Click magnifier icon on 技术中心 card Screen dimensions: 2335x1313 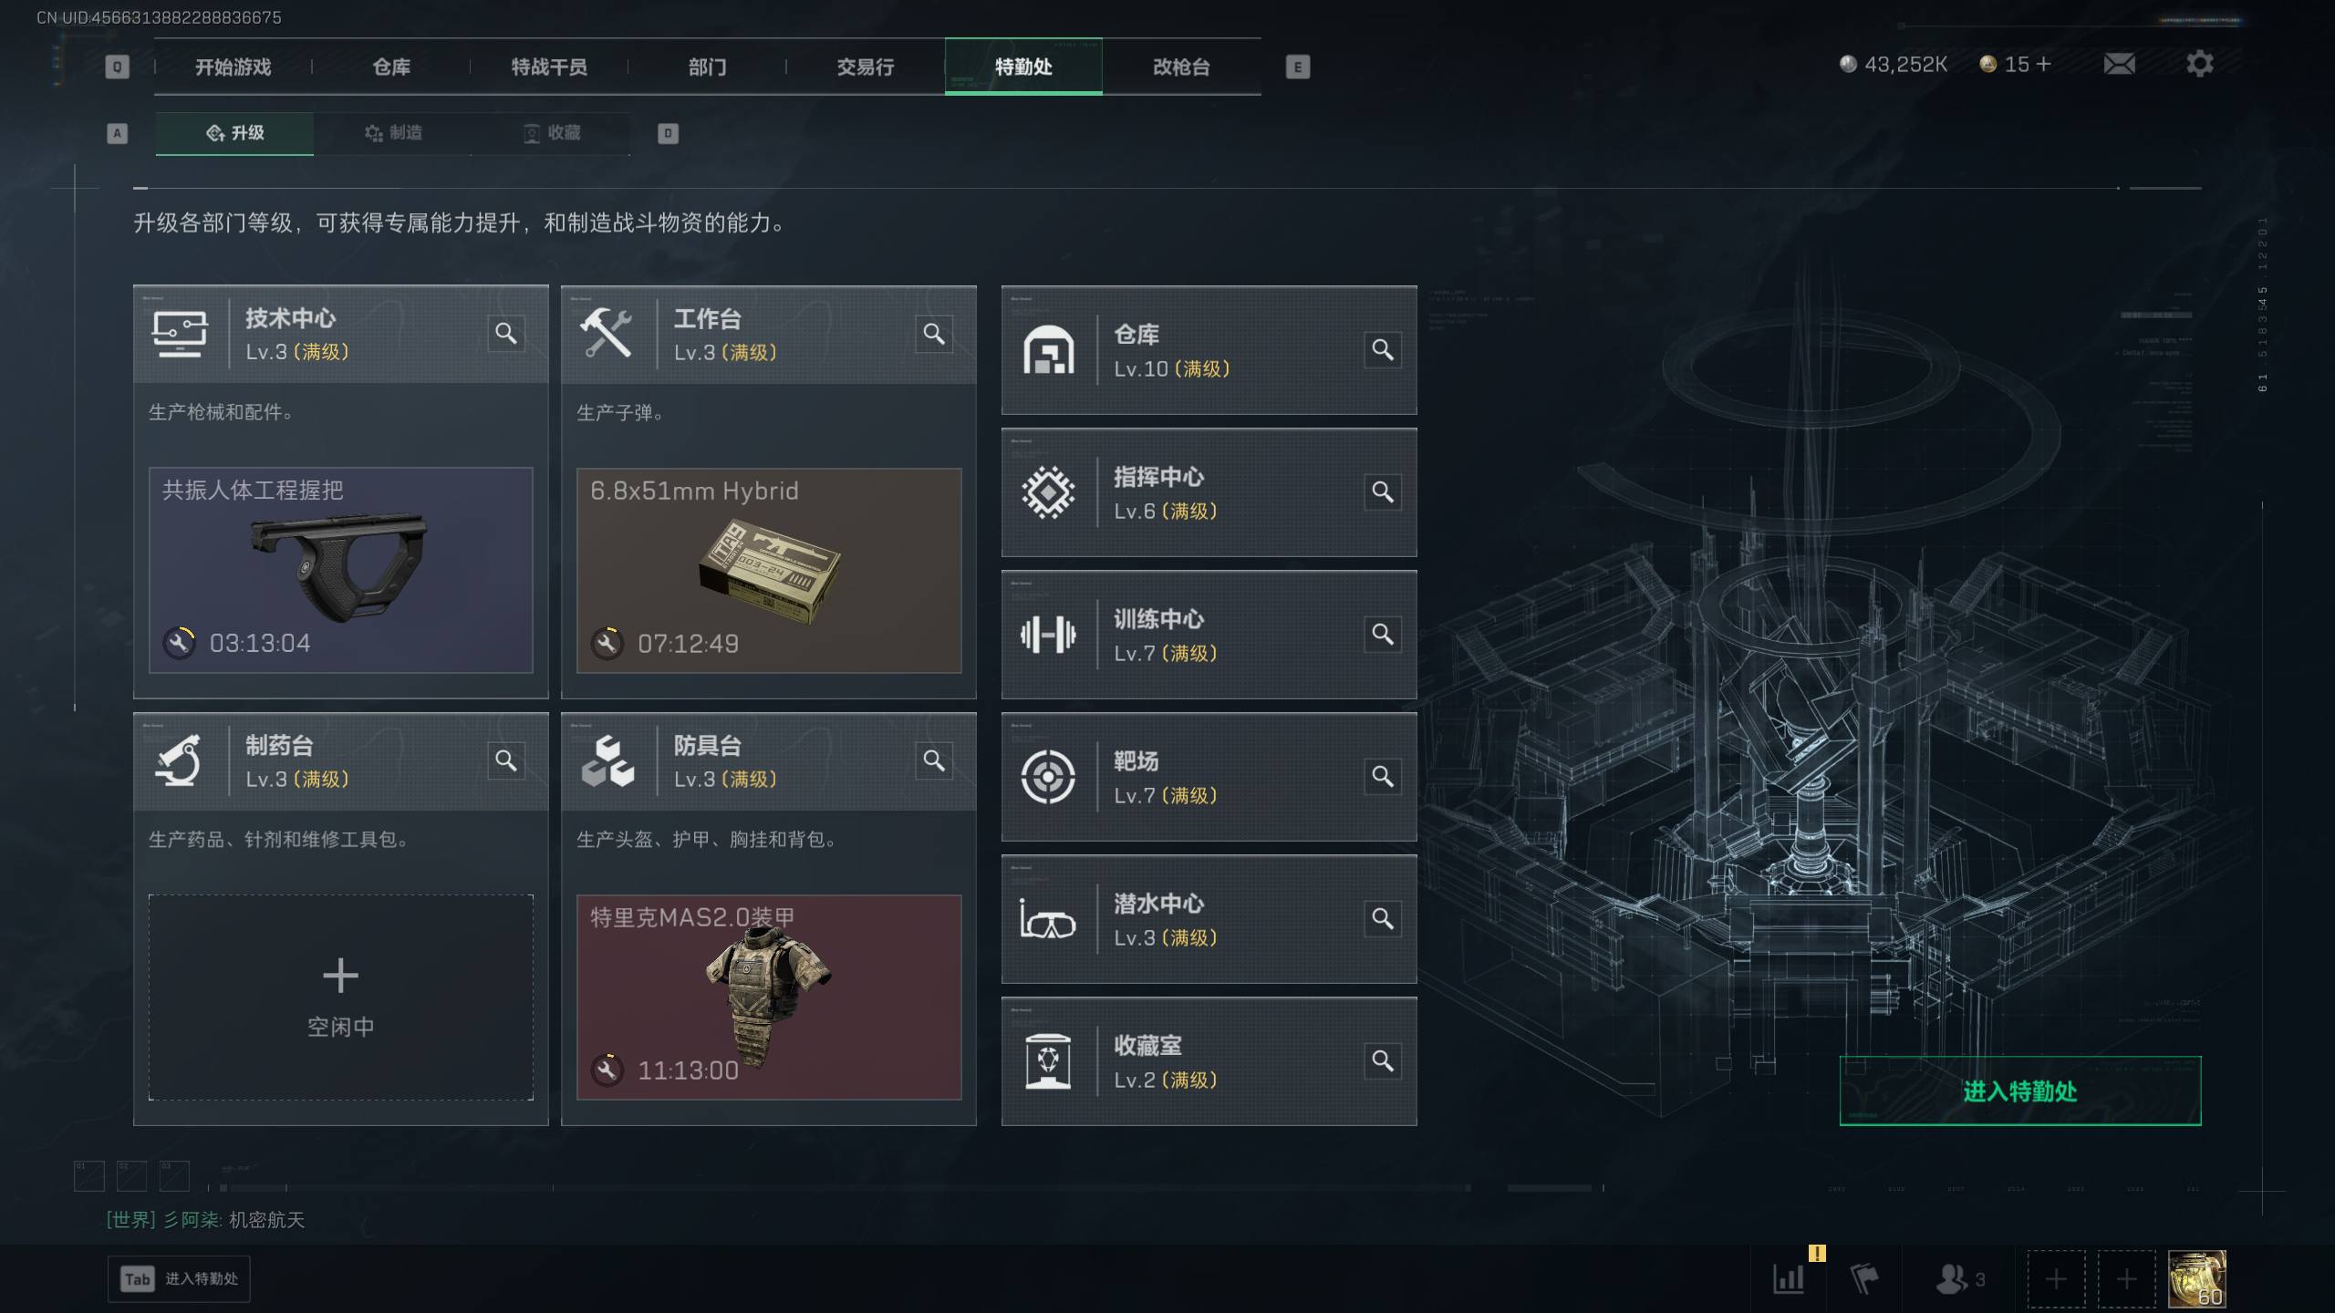(x=506, y=334)
